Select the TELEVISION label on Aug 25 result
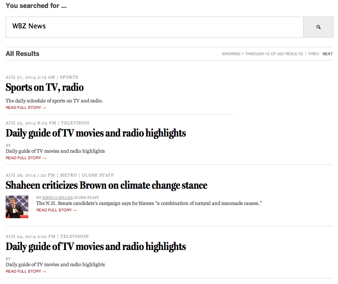 coord(75,123)
